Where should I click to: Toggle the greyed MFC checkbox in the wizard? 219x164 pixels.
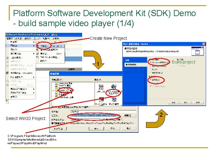coord(179,66)
